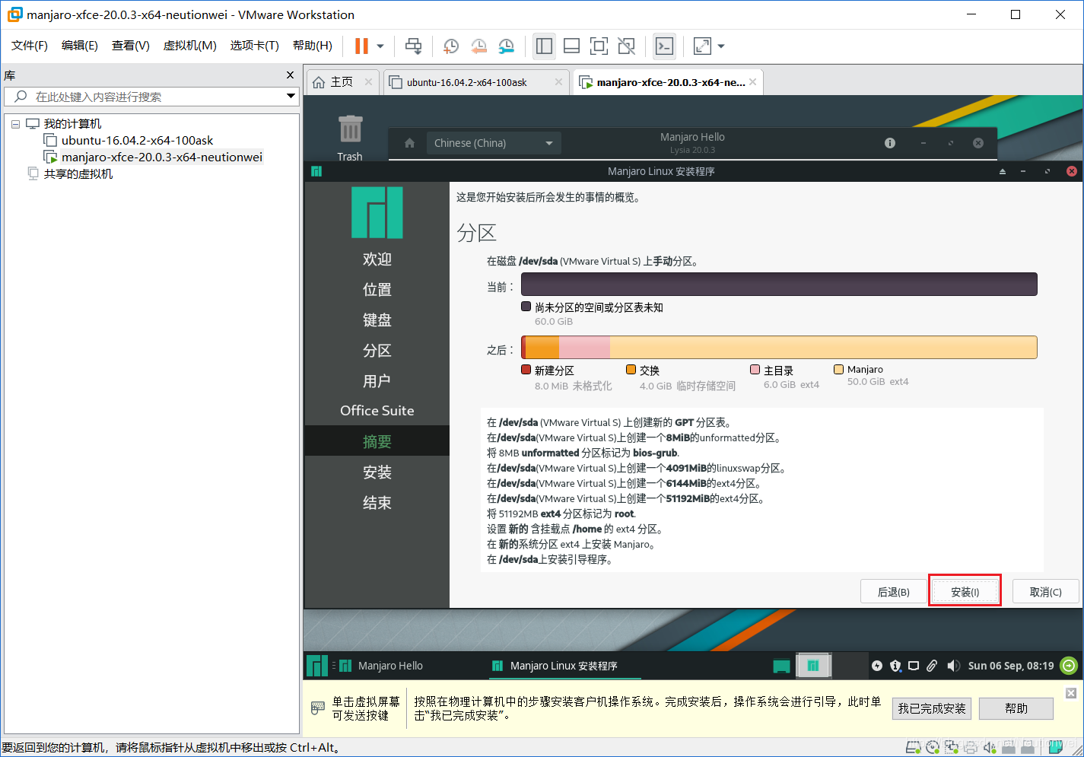This screenshot has height=757, width=1084.
Task: Open the snapshot manager
Action: coord(506,46)
